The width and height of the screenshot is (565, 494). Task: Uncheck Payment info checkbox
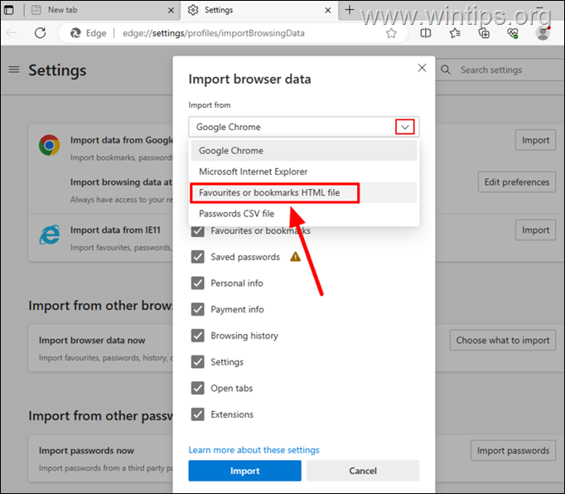(x=197, y=309)
